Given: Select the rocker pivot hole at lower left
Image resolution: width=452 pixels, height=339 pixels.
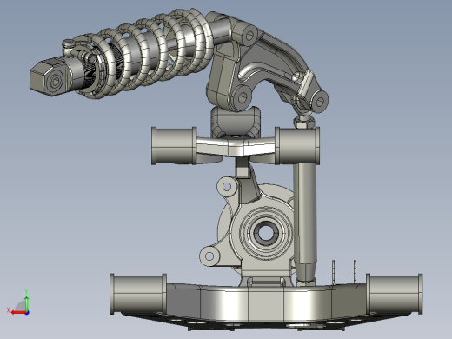Looking at the screenshot, I should [243, 97].
